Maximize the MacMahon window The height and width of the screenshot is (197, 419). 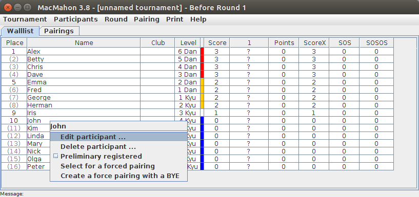click(27, 8)
